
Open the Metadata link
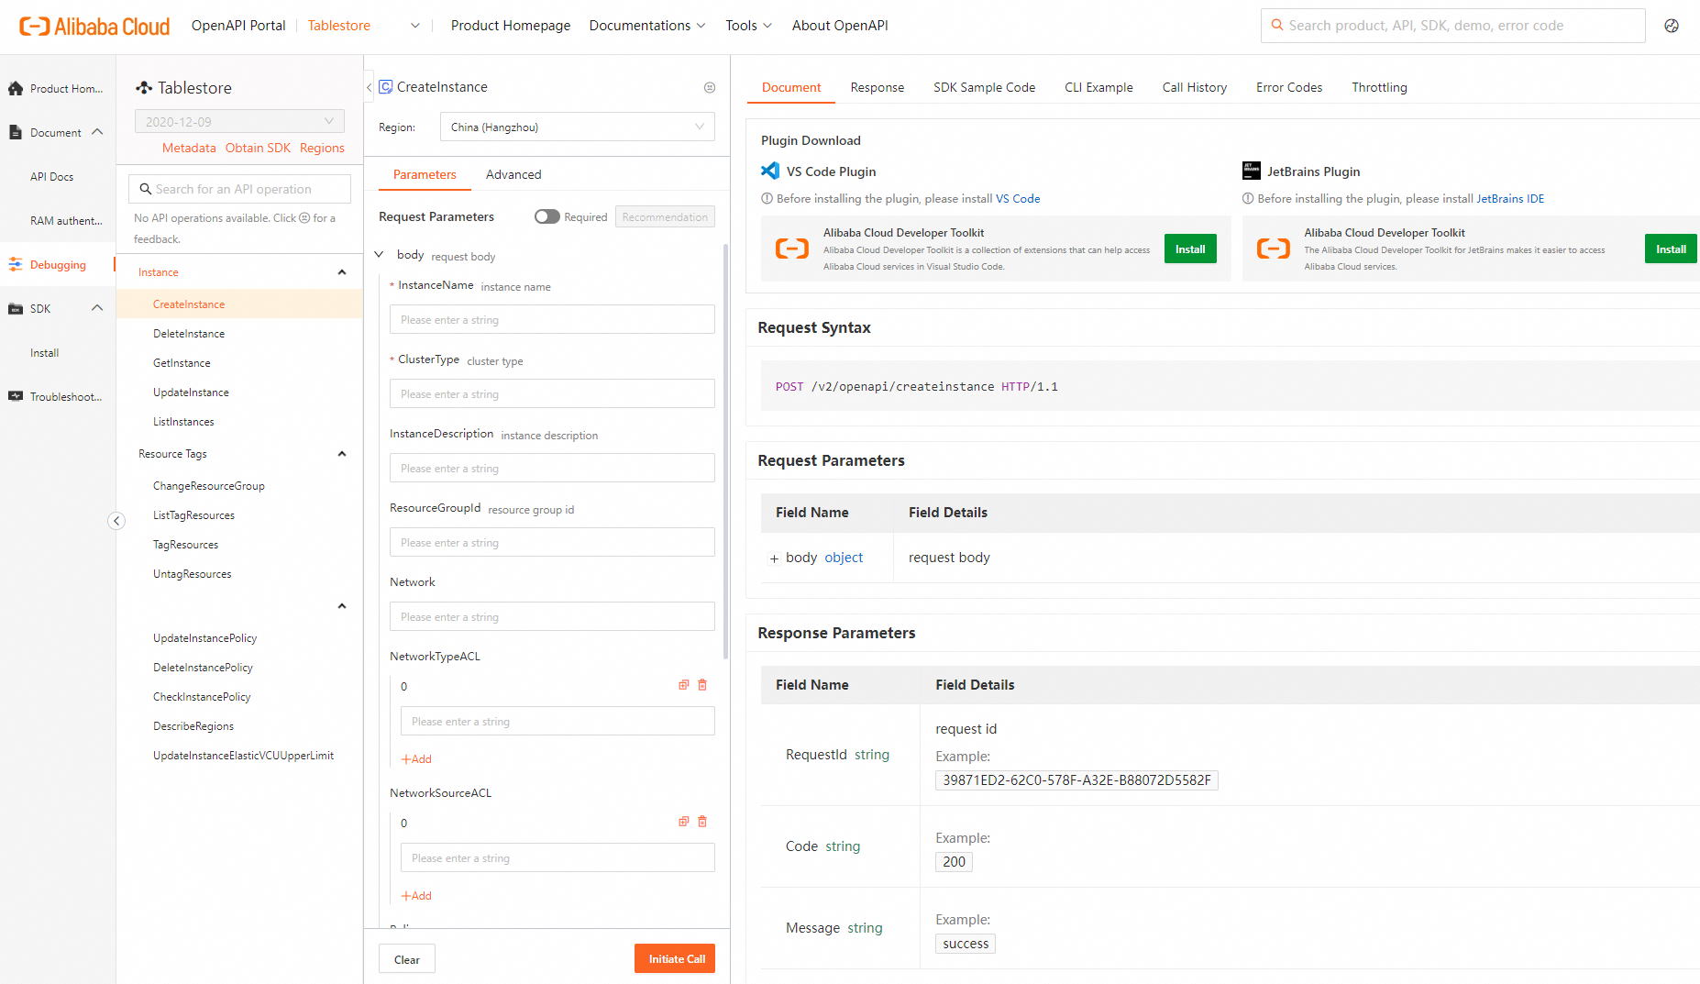[189, 148]
